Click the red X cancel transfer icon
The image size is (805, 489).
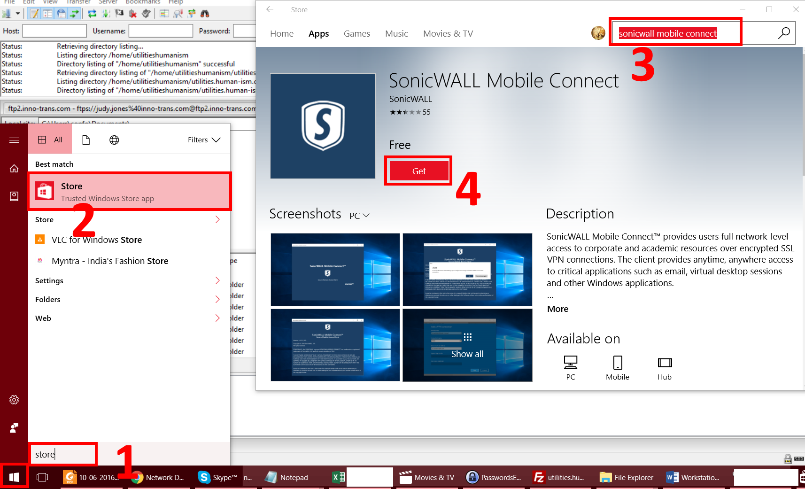132,13
